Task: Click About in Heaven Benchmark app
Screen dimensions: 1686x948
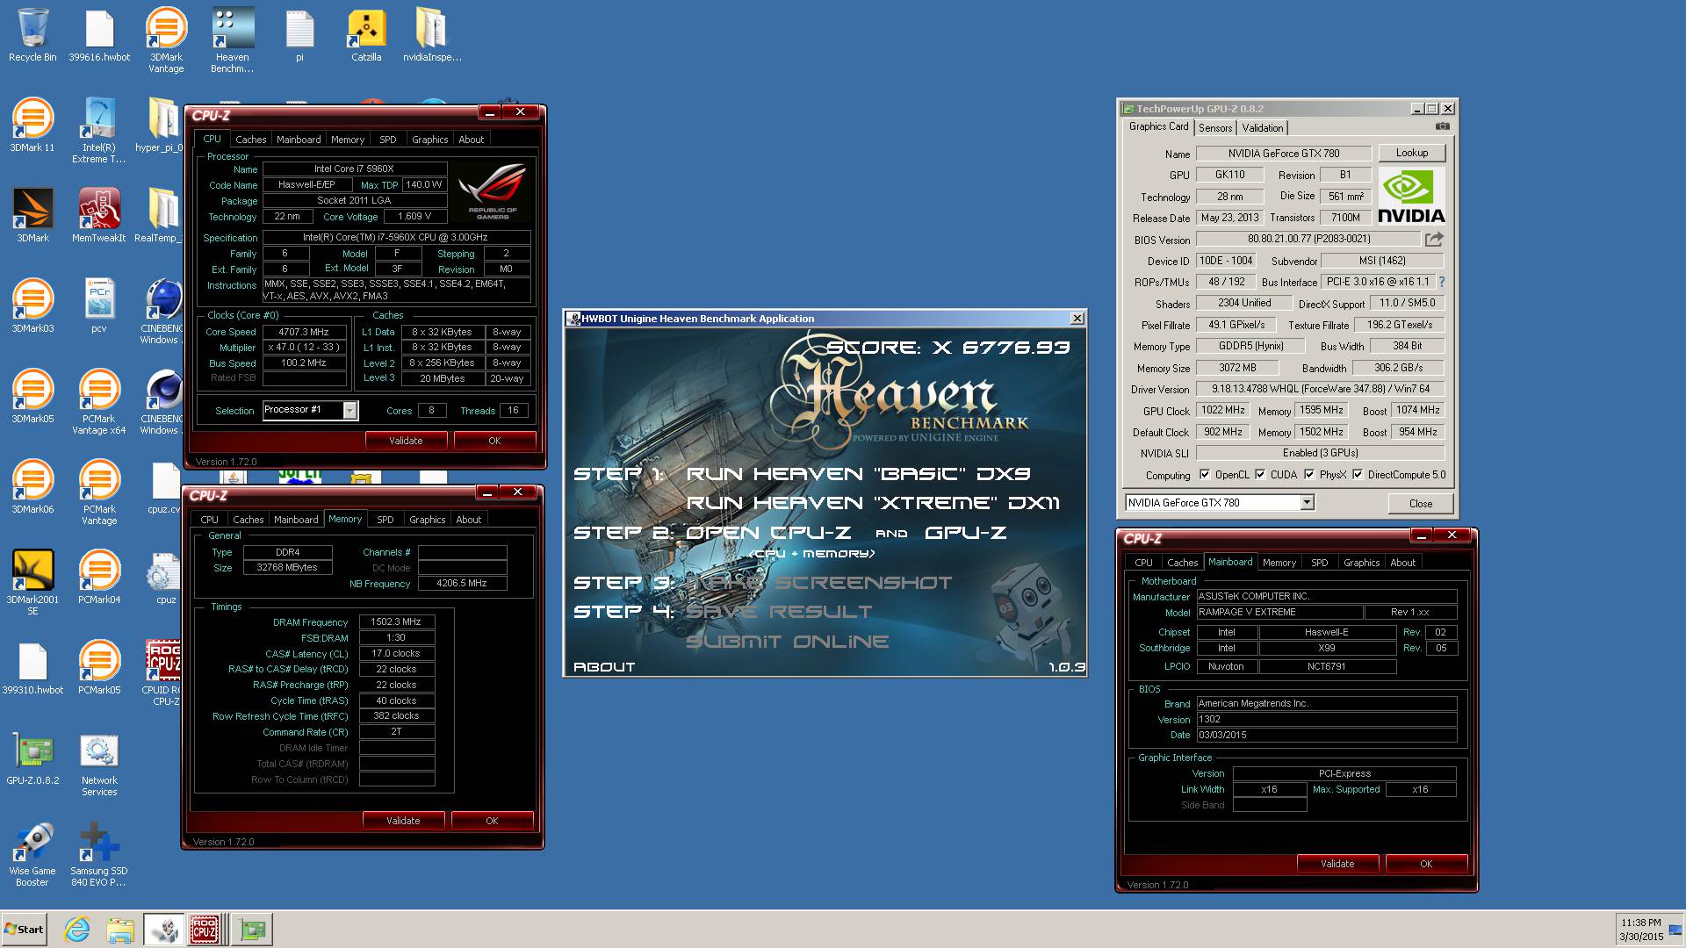Action: click(x=604, y=667)
